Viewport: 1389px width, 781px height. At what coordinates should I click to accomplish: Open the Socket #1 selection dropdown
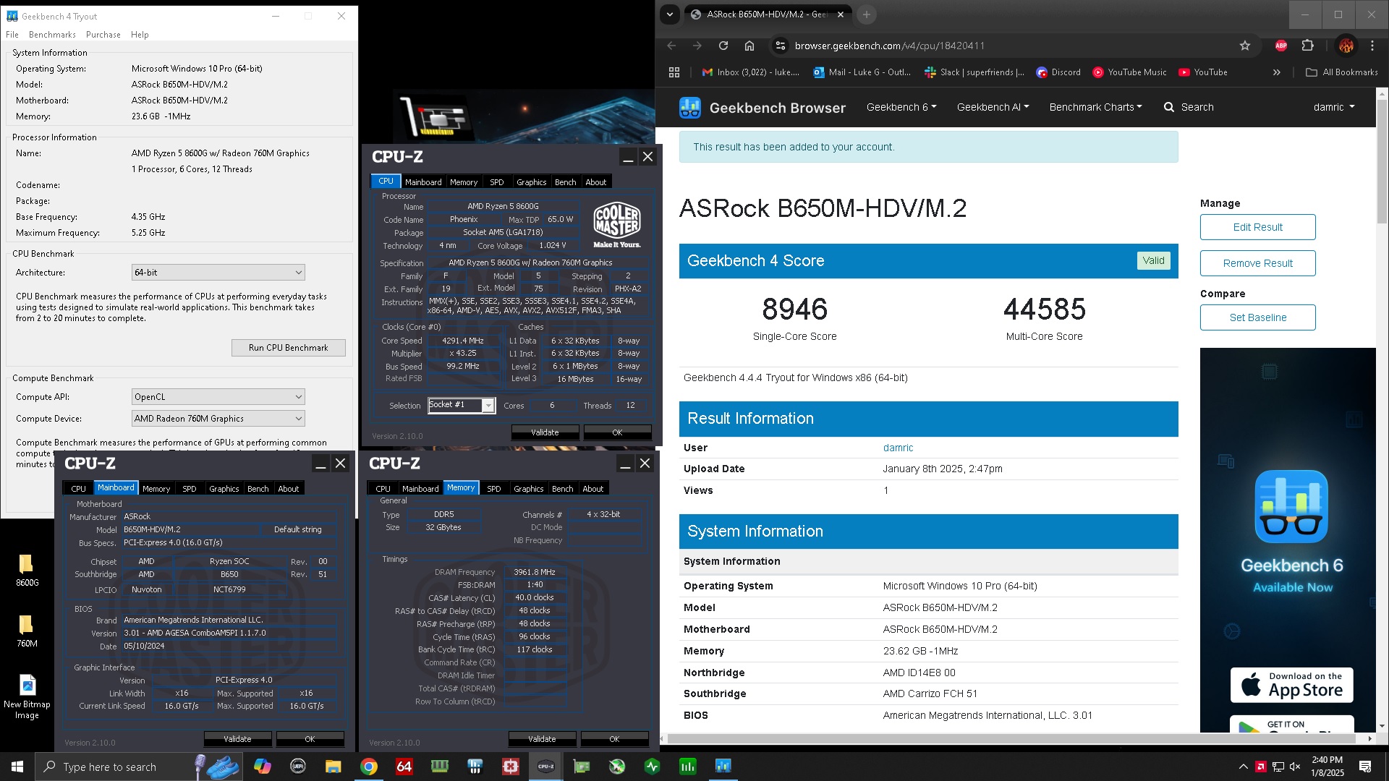(461, 405)
